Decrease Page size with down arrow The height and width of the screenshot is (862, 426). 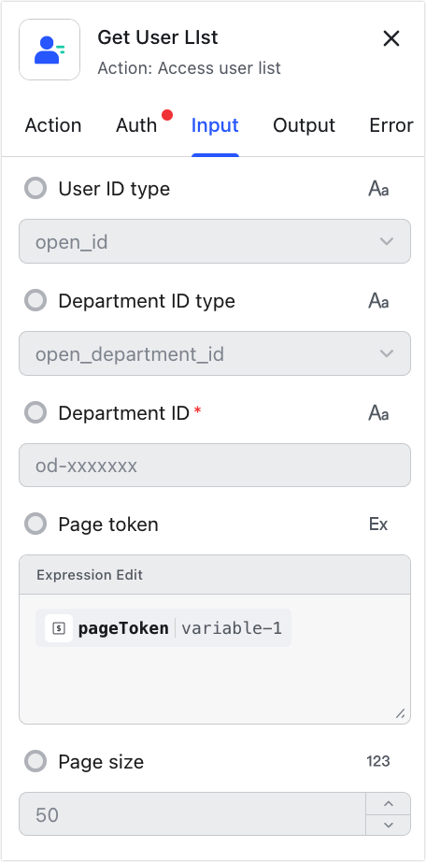(388, 825)
